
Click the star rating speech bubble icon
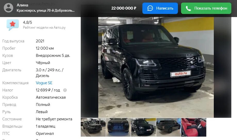click(13, 25)
